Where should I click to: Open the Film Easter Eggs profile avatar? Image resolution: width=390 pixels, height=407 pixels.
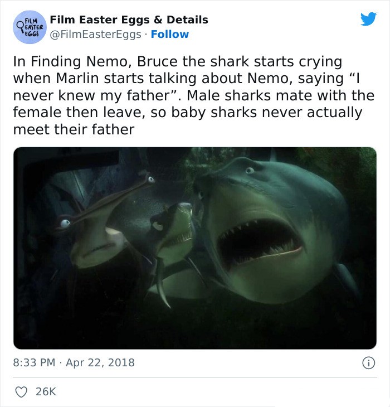pos(30,27)
